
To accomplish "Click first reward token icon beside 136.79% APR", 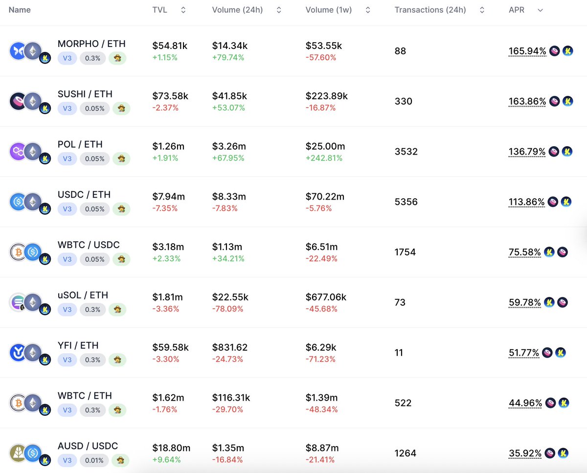I will 554,152.
